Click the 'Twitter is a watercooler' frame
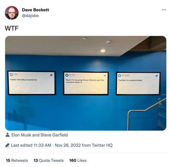 [138, 83]
